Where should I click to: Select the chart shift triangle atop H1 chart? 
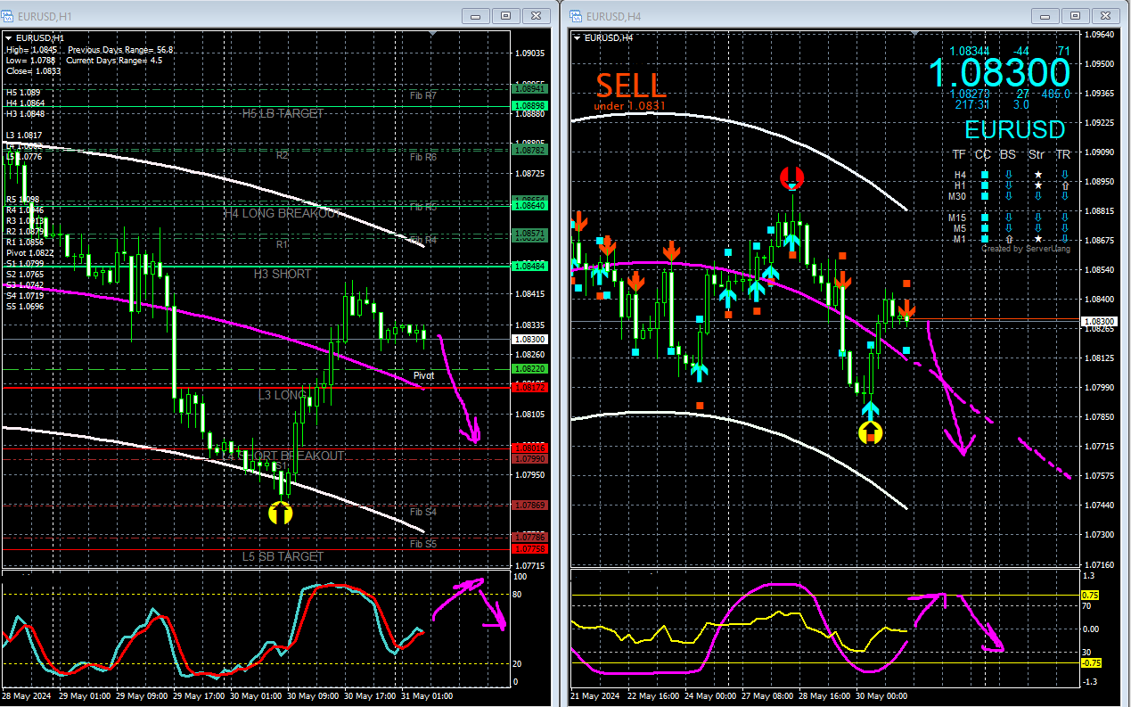pyautogui.click(x=432, y=34)
